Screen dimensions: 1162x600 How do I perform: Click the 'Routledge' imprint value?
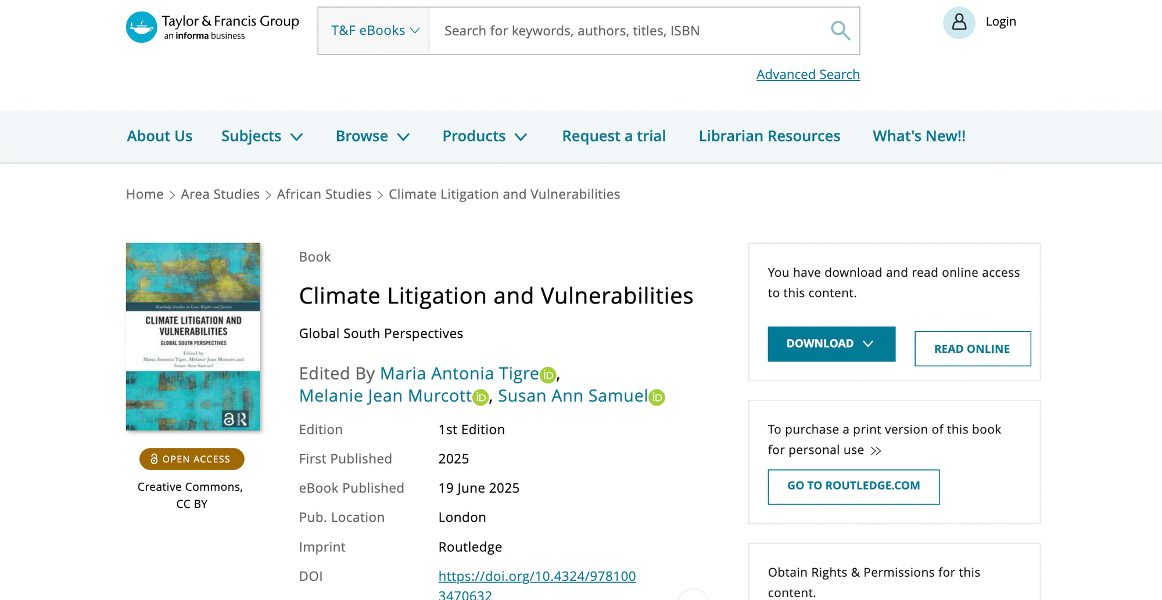[470, 547]
